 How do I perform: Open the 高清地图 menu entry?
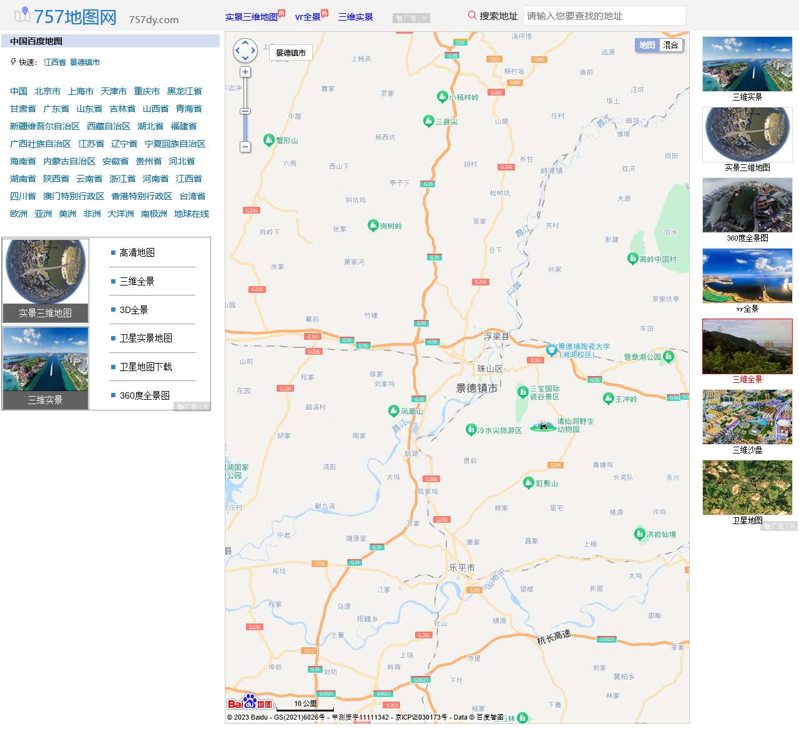(x=137, y=252)
